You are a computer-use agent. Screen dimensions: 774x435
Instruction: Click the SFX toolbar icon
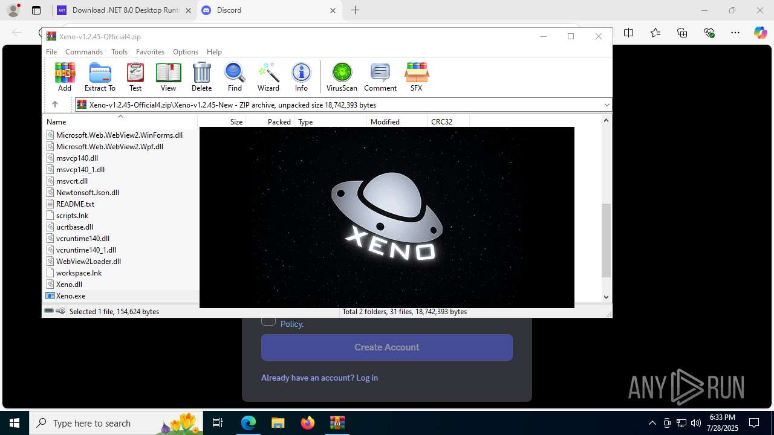coord(416,77)
